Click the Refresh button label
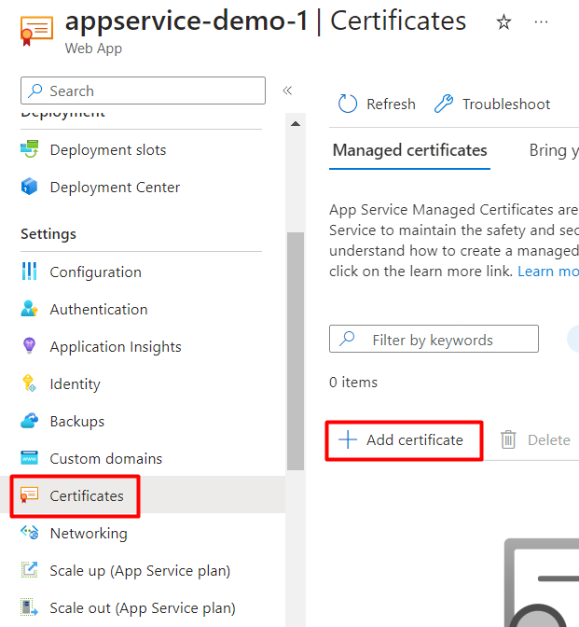The height and width of the screenshot is (627, 579). point(391,104)
